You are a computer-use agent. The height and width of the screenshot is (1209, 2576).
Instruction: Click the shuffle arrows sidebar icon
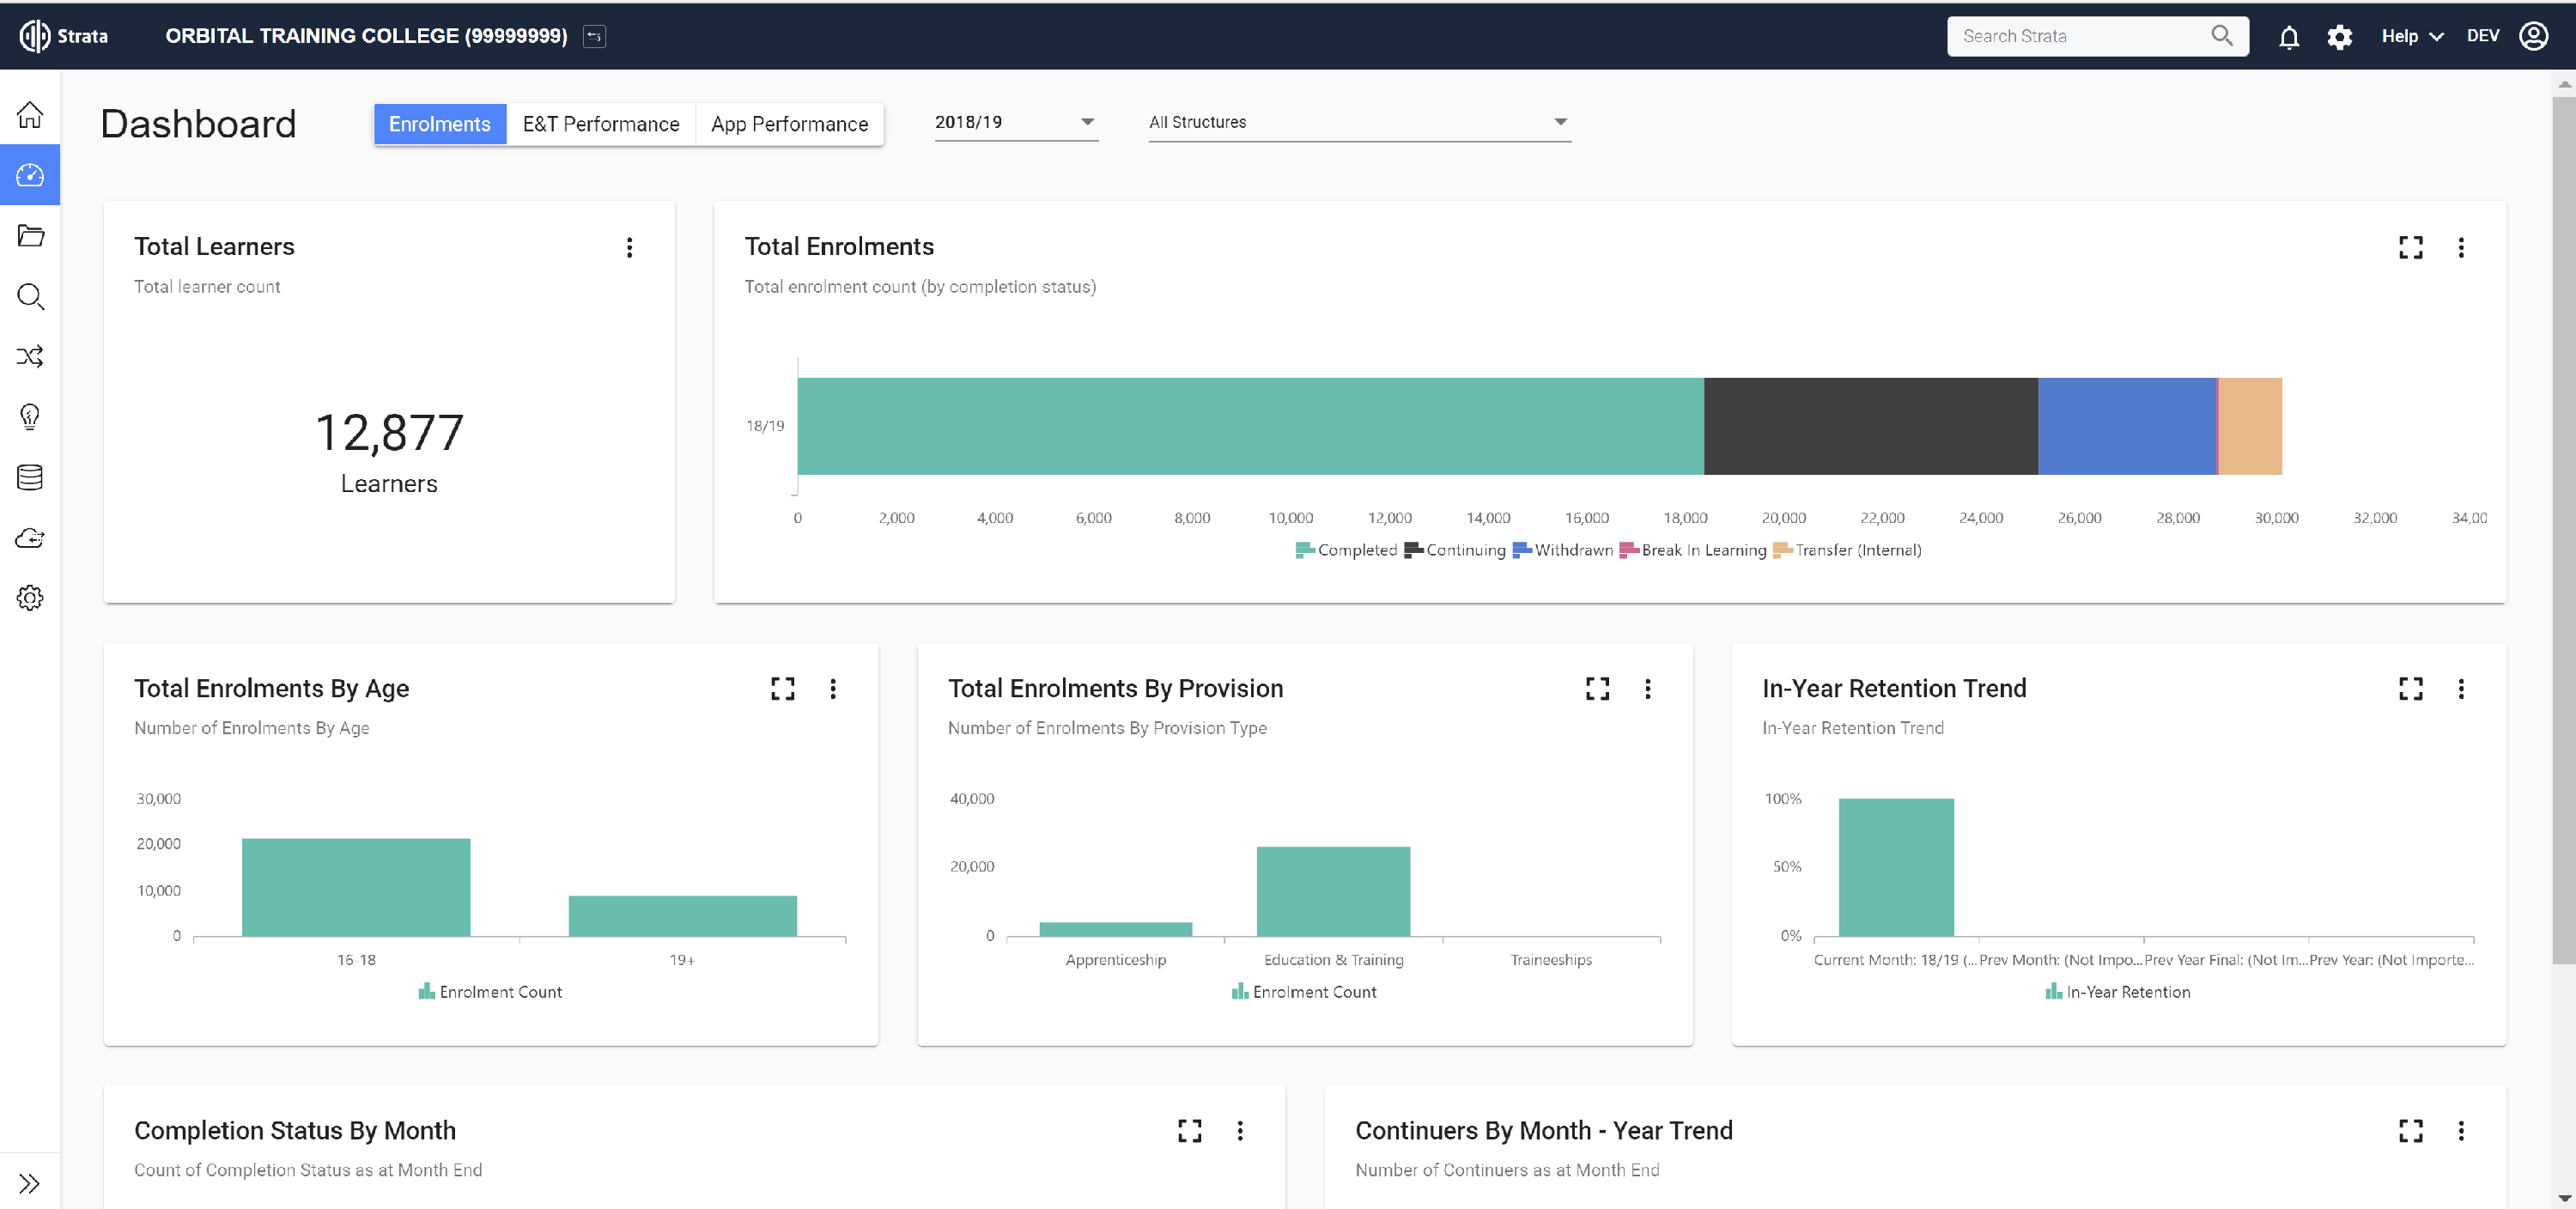point(30,357)
